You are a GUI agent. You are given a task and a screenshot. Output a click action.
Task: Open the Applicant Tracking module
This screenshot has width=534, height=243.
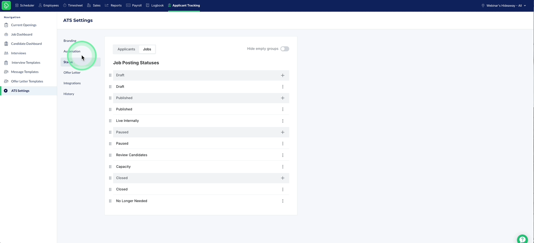coord(184,6)
